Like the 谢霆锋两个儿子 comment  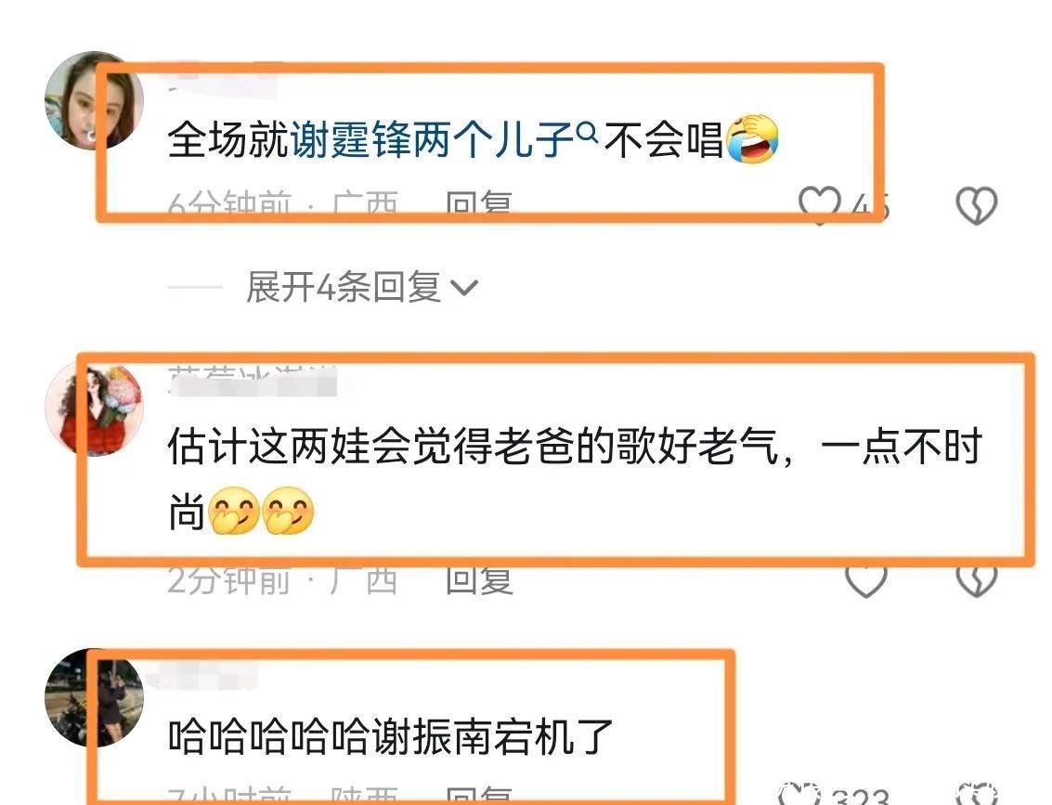(x=819, y=204)
